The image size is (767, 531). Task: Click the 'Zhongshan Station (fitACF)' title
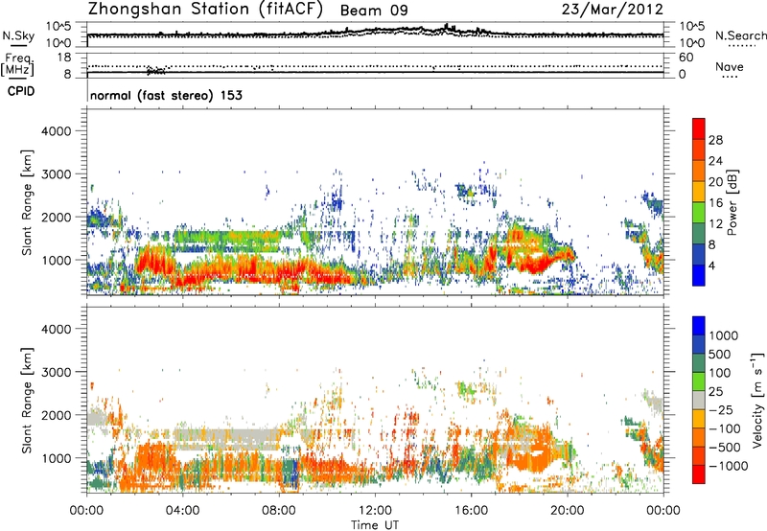(205, 10)
